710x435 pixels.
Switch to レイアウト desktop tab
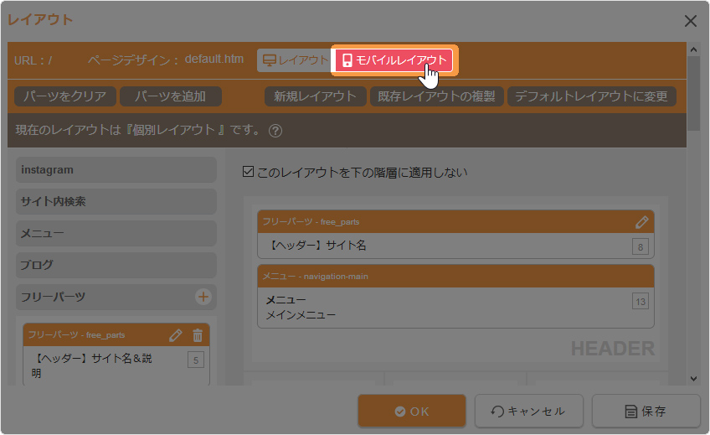tap(295, 60)
